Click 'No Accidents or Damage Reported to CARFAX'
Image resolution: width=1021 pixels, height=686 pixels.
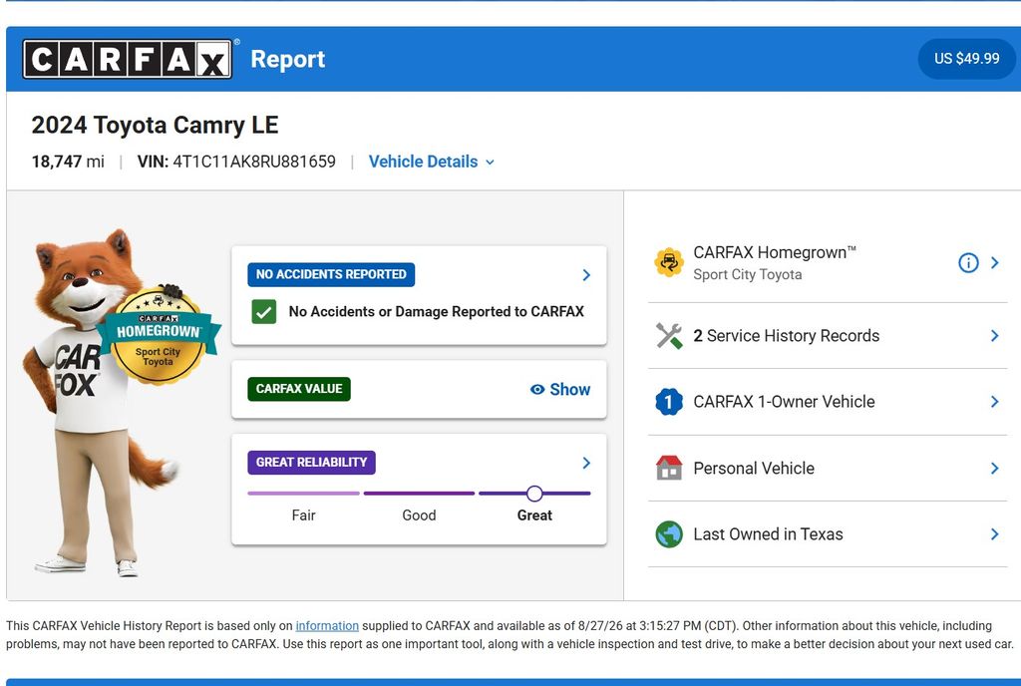(x=437, y=312)
